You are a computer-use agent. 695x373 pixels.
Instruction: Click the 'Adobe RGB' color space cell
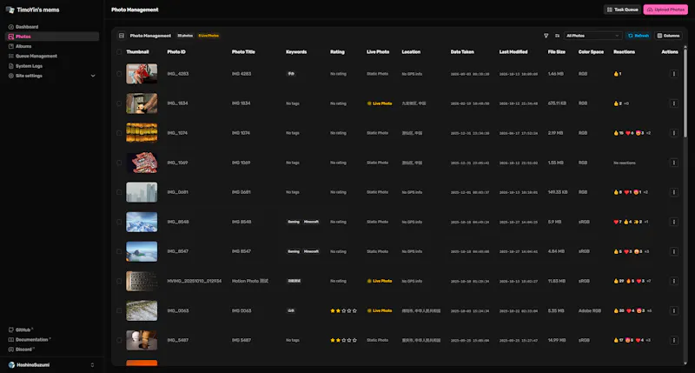(x=590, y=310)
